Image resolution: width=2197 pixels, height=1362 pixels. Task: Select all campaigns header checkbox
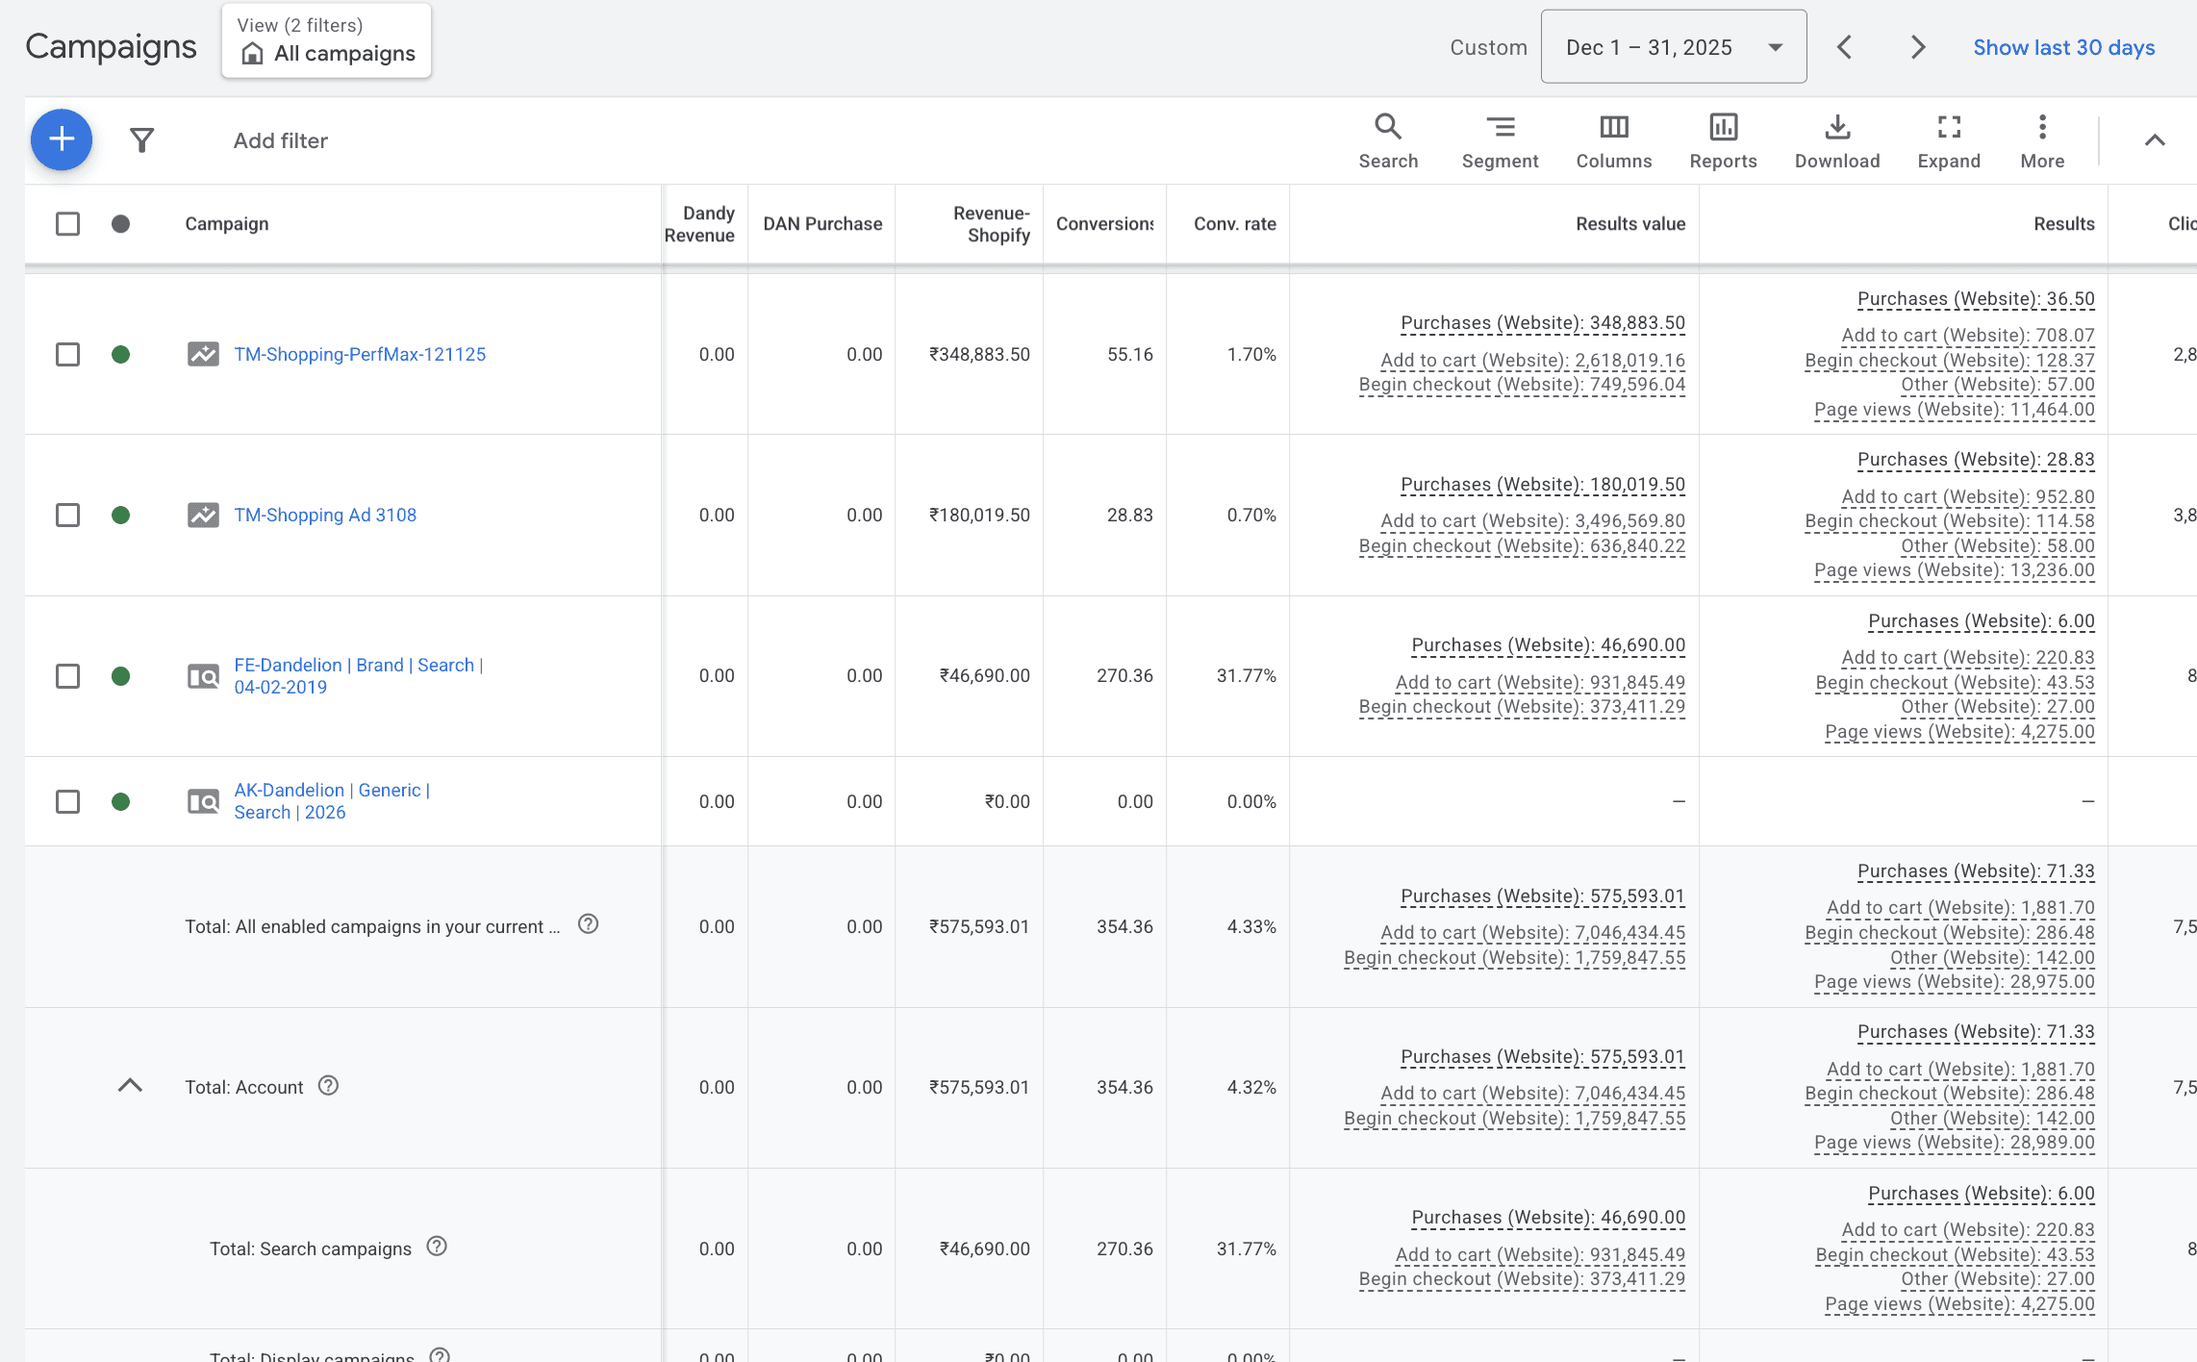pos(67,224)
